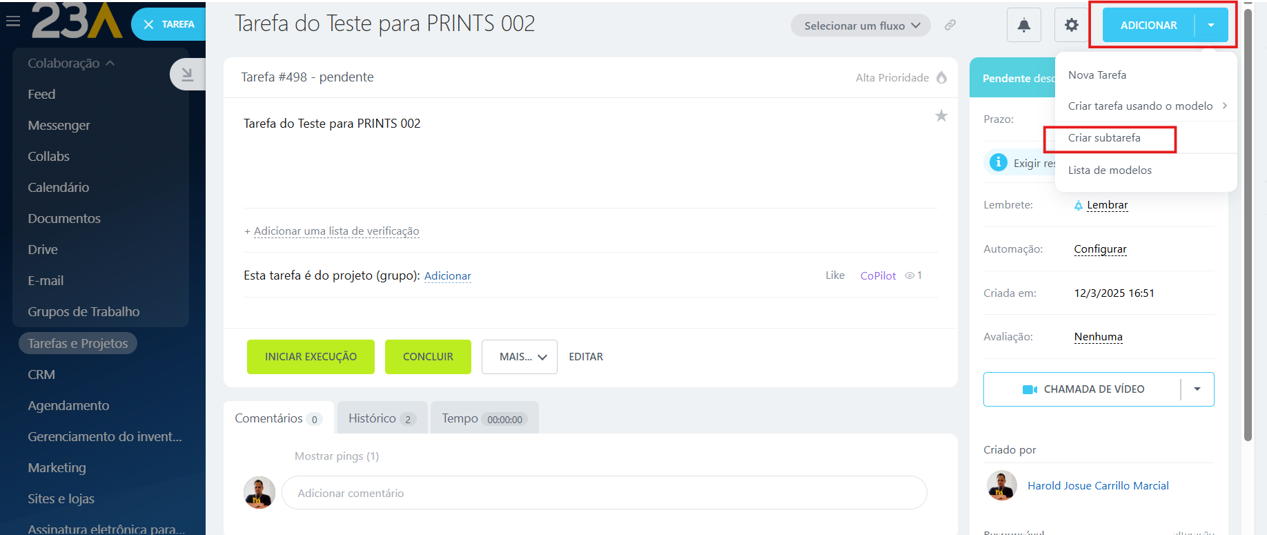Open the task settings gear icon
Viewport: 1267px width, 535px height.
pos(1071,26)
